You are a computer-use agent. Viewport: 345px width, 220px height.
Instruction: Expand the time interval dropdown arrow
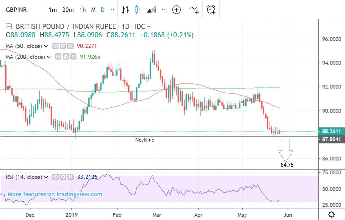tap(112, 10)
